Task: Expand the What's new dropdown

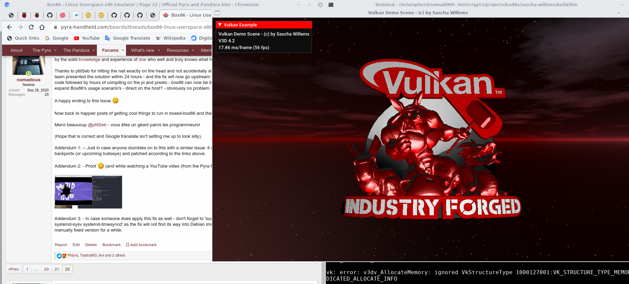Action: (x=159, y=50)
